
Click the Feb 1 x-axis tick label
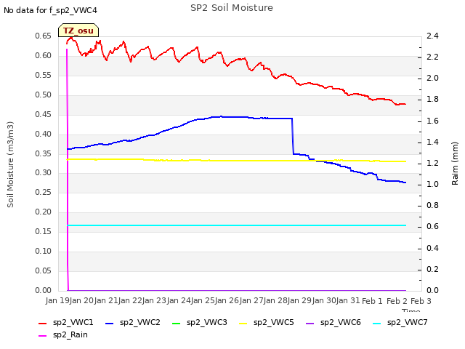pyautogui.click(x=373, y=301)
